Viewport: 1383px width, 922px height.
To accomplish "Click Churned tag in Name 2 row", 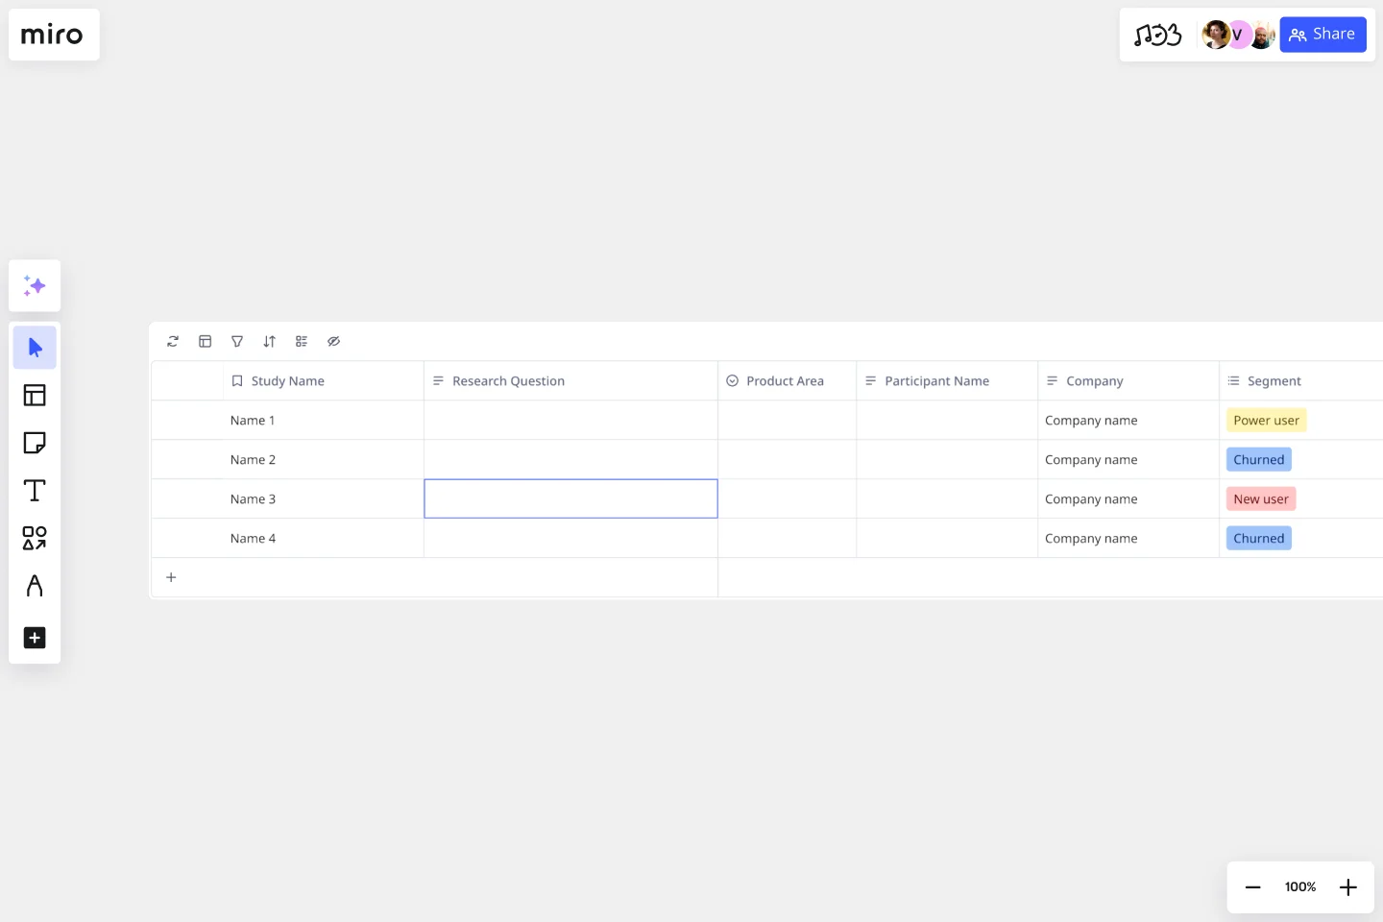I will (x=1258, y=460).
